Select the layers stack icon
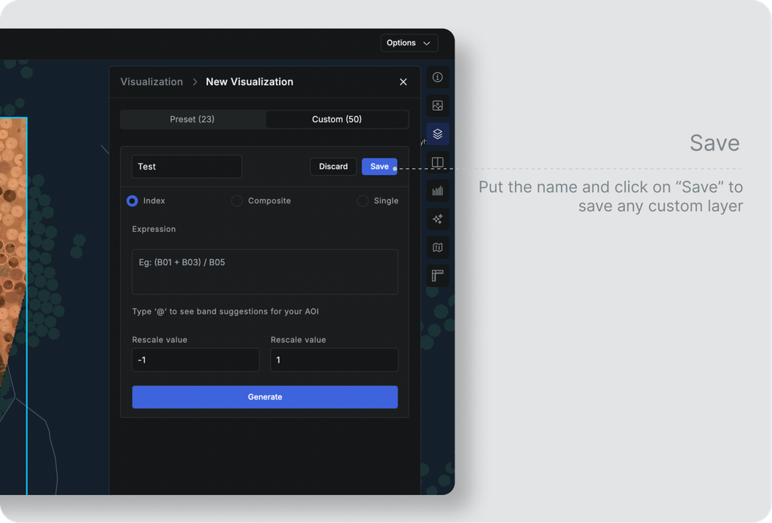Viewport: 772px width, 523px height. tap(437, 134)
